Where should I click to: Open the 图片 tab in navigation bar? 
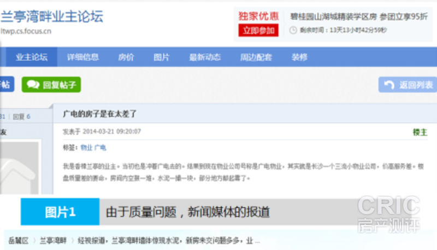(x=161, y=57)
